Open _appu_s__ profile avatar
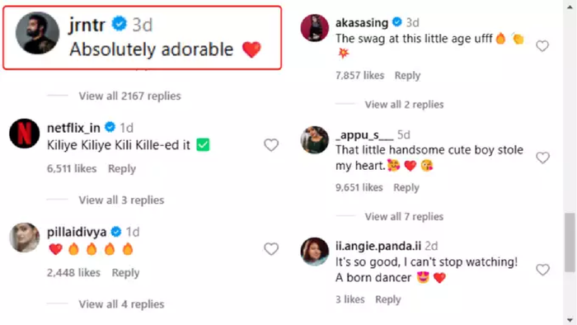Image resolution: width=577 pixels, height=325 pixels. click(x=314, y=140)
